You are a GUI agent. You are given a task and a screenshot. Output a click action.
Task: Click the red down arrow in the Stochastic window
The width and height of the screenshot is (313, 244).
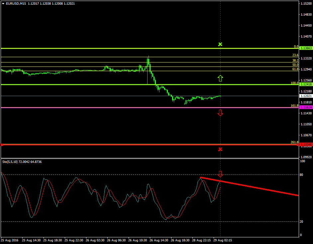click(220, 174)
